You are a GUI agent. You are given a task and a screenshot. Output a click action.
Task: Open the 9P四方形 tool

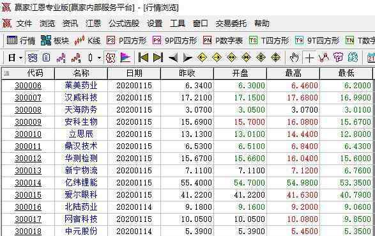pyautogui.click(x=175, y=40)
